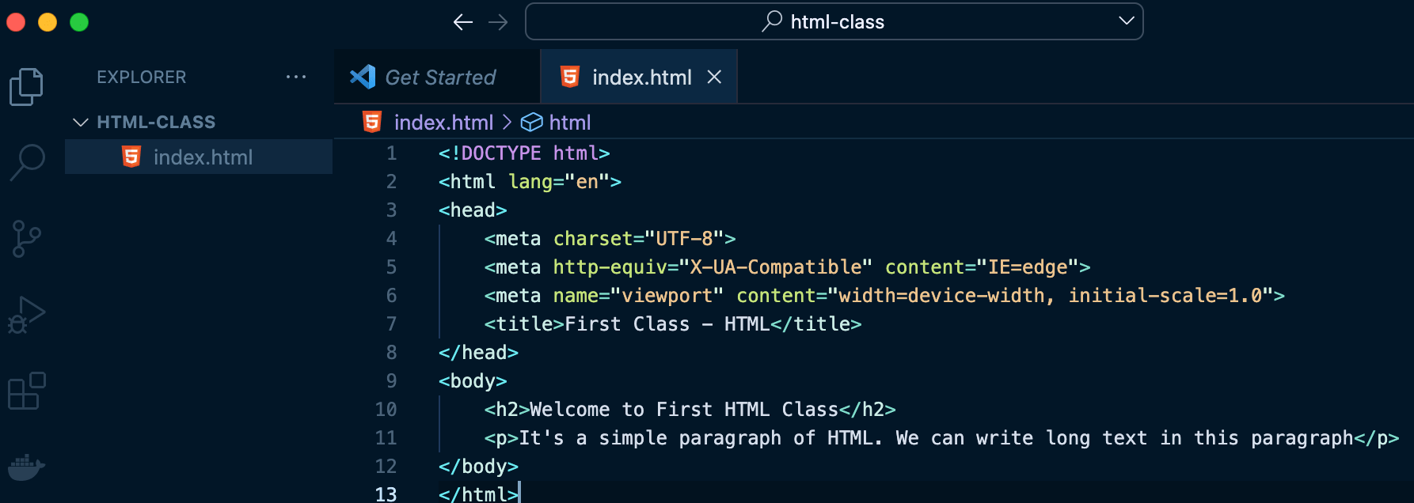Click the VS Code logo on Get Started tab

tap(363, 77)
